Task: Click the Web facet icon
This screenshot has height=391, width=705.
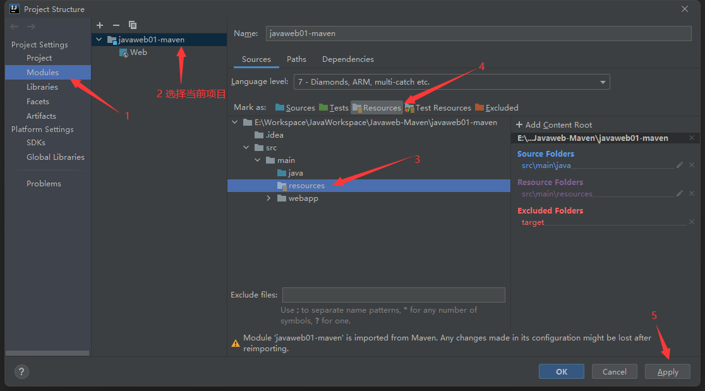Action: pos(123,52)
